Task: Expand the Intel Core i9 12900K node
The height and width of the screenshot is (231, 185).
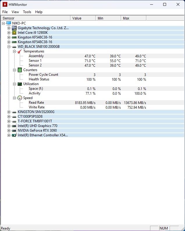Action: point(9,33)
